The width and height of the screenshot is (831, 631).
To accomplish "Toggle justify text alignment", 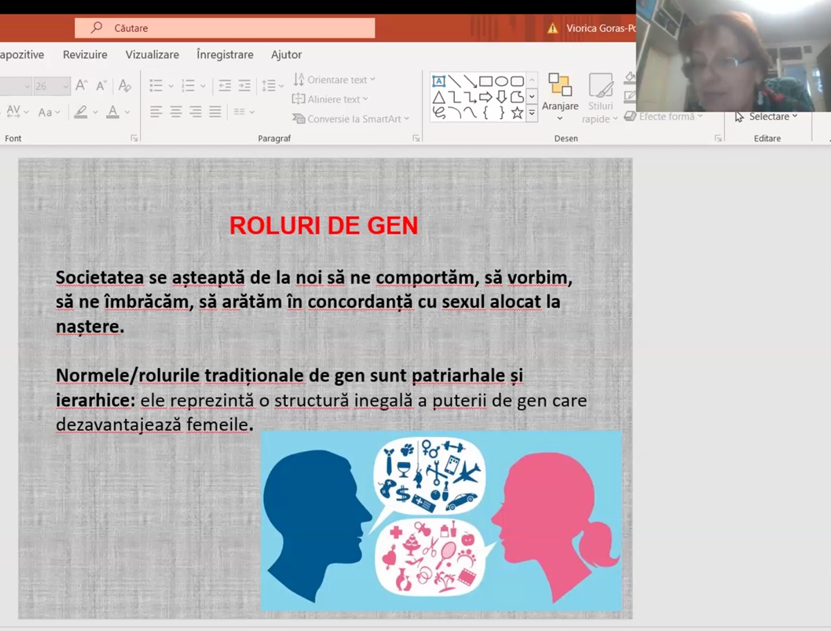I will pyautogui.click(x=215, y=112).
